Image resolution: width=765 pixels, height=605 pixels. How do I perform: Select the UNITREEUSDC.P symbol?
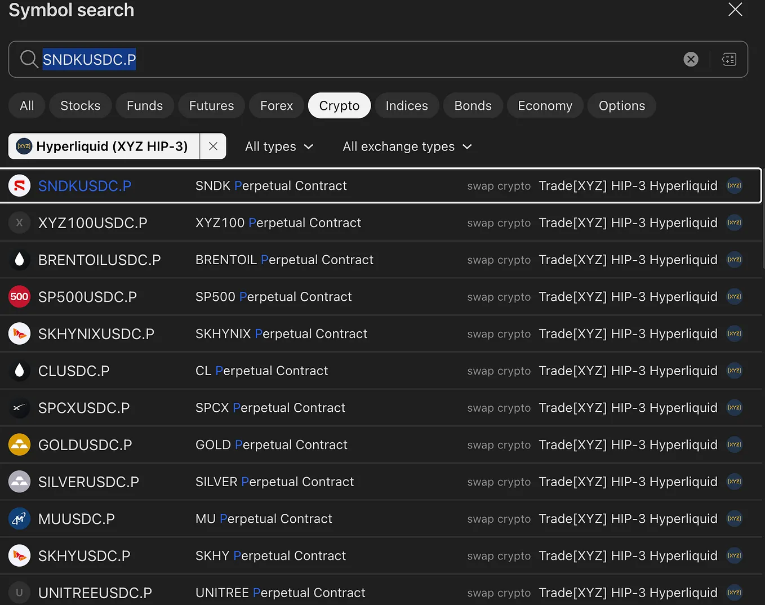(381, 590)
